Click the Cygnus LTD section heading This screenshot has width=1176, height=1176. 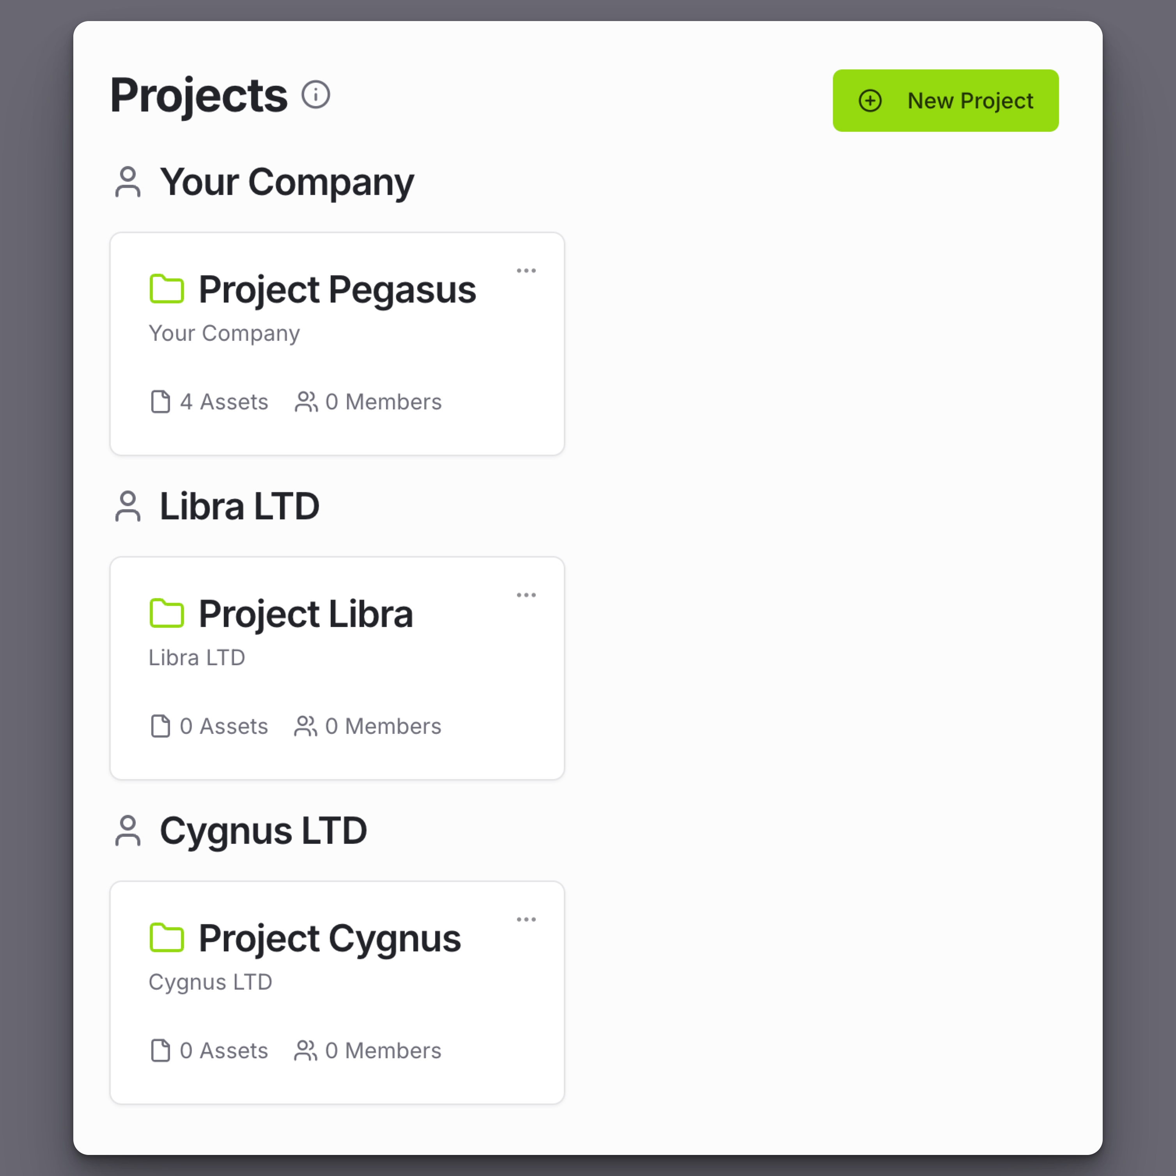(x=264, y=831)
